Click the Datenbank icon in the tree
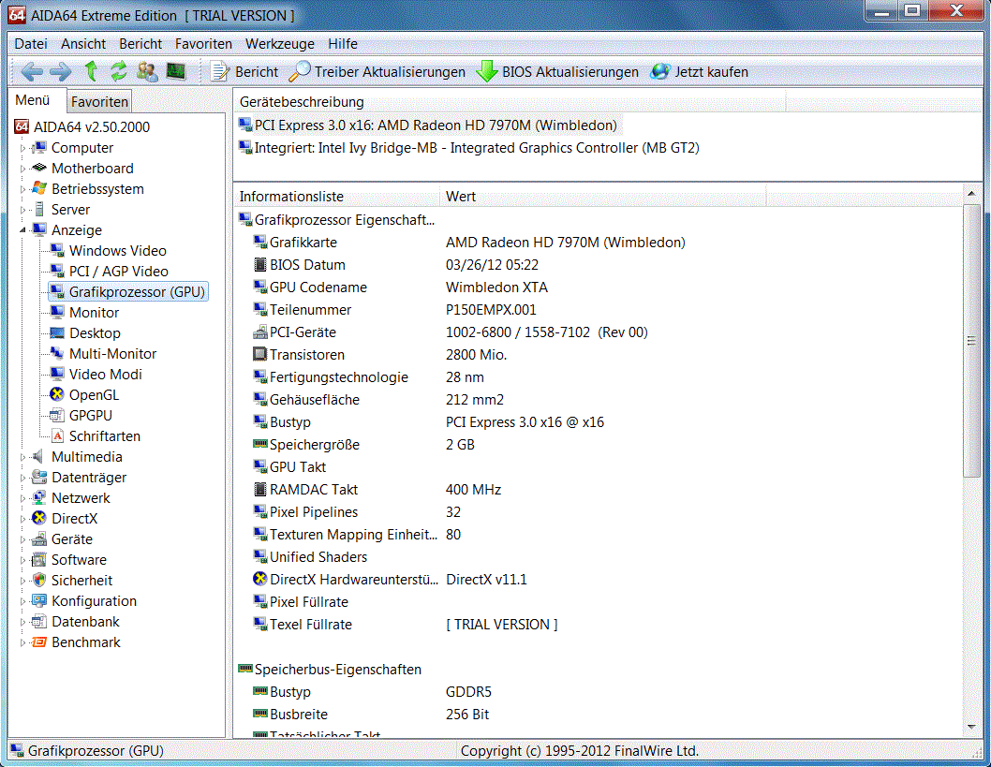 (x=39, y=622)
